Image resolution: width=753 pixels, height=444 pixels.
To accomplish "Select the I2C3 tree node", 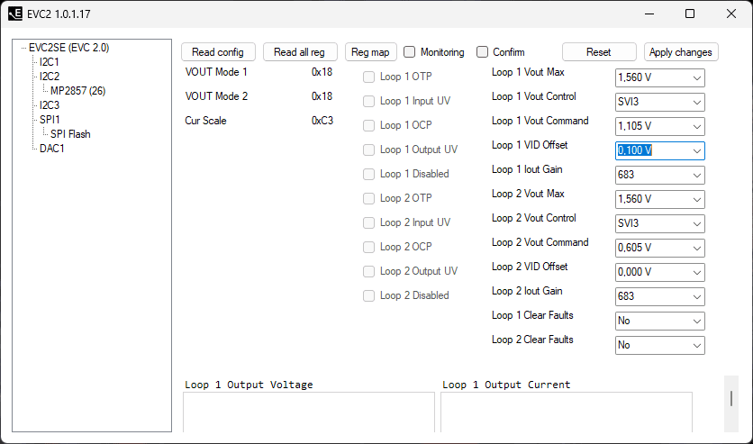I will click(50, 105).
